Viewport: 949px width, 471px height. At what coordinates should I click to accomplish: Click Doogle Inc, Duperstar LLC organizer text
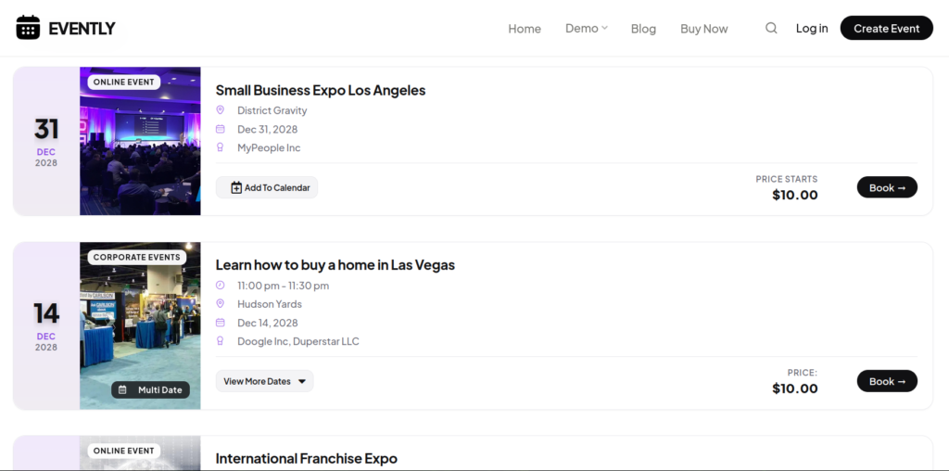[x=297, y=341]
